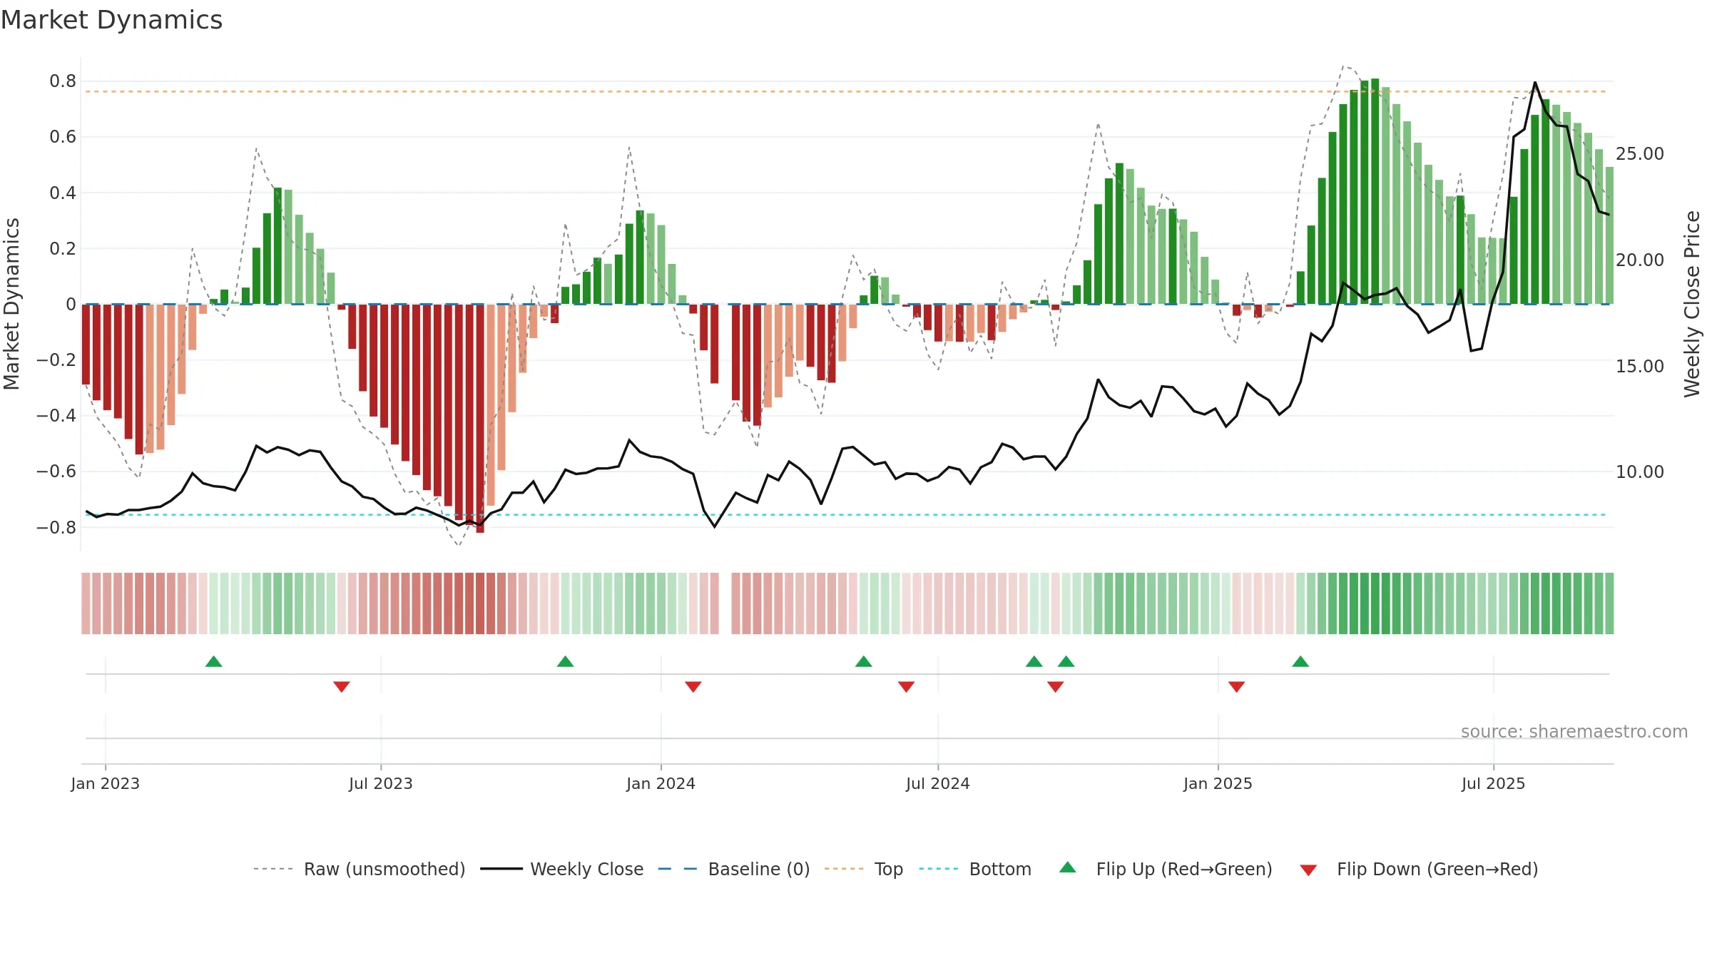This screenshot has height=963, width=1712.
Task: Click the green flip-up triangle near February 2025
Action: click(1300, 661)
